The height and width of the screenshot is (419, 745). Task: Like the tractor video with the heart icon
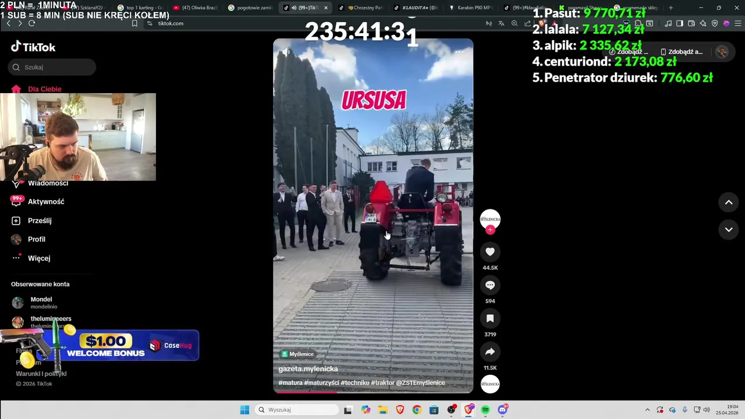[490, 252]
